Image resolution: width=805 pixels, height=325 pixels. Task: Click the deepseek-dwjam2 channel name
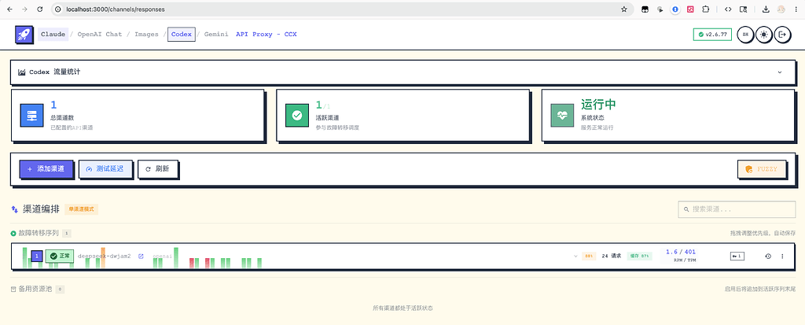point(105,256)
